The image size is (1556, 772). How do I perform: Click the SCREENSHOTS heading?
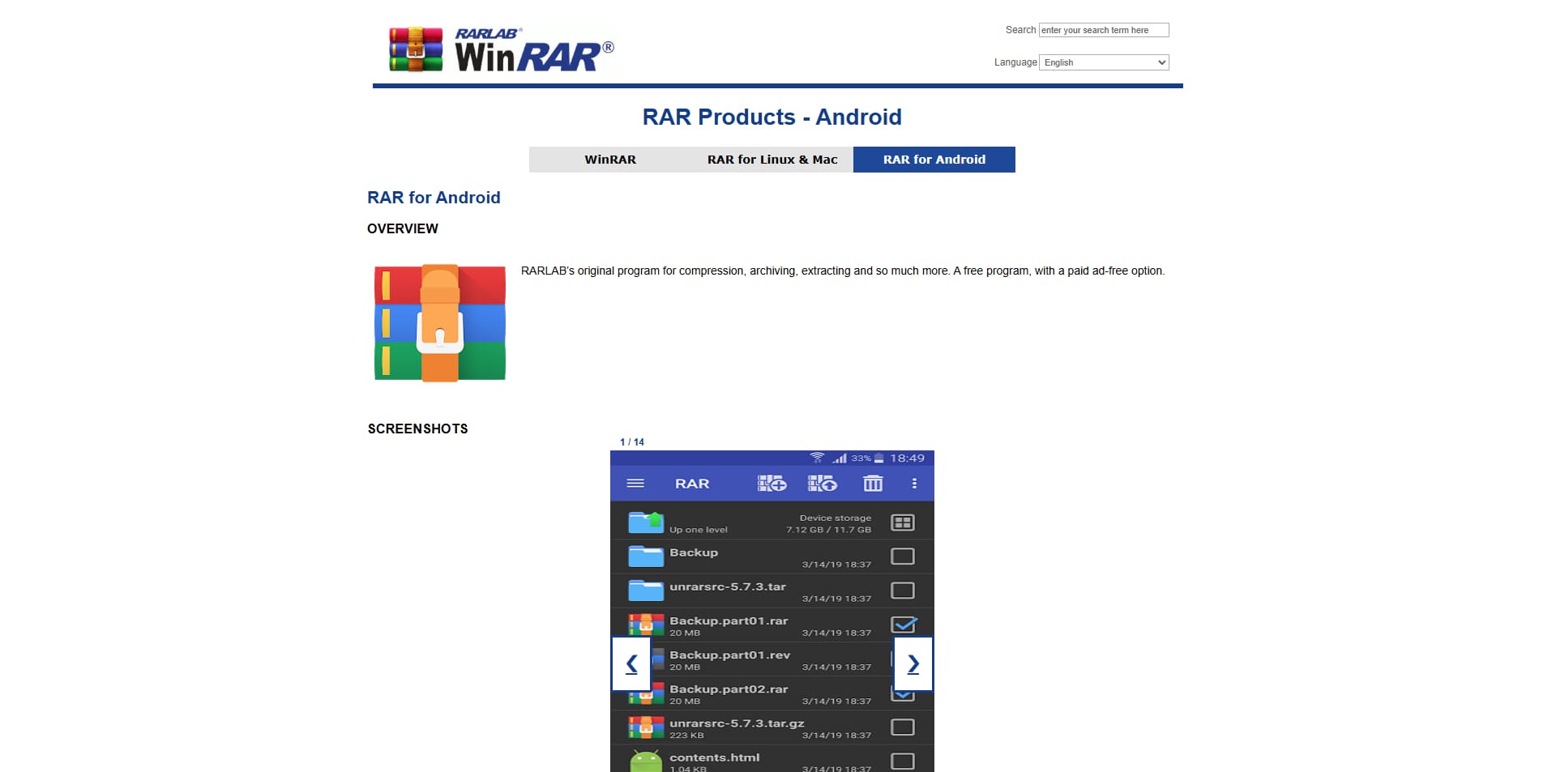tap(418, 429)
